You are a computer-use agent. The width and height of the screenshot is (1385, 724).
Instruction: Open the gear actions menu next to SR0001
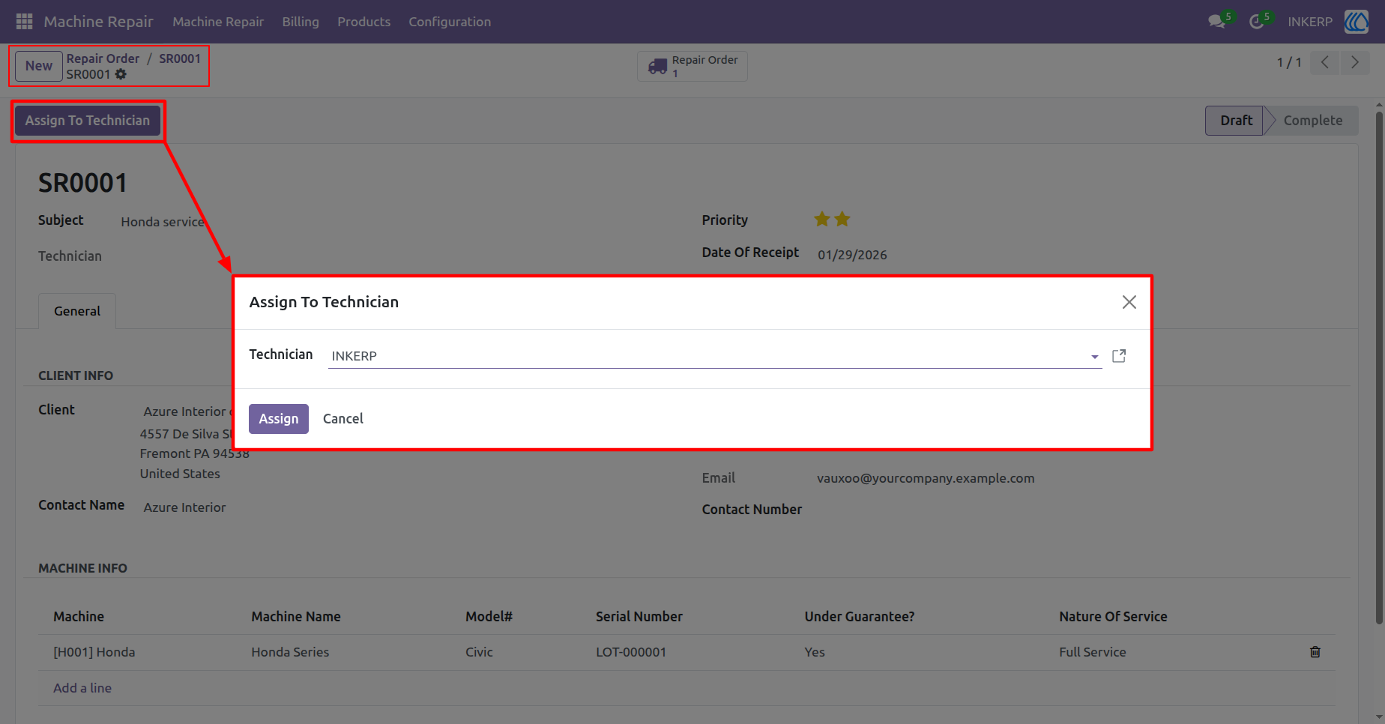pos(121,74)
